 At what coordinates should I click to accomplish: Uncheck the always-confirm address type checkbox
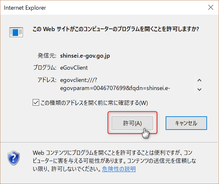click(x=36, y=103)
